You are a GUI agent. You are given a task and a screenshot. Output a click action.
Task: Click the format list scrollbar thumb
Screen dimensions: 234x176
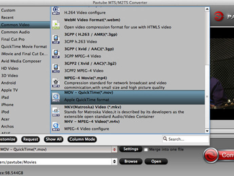[207, 96]
